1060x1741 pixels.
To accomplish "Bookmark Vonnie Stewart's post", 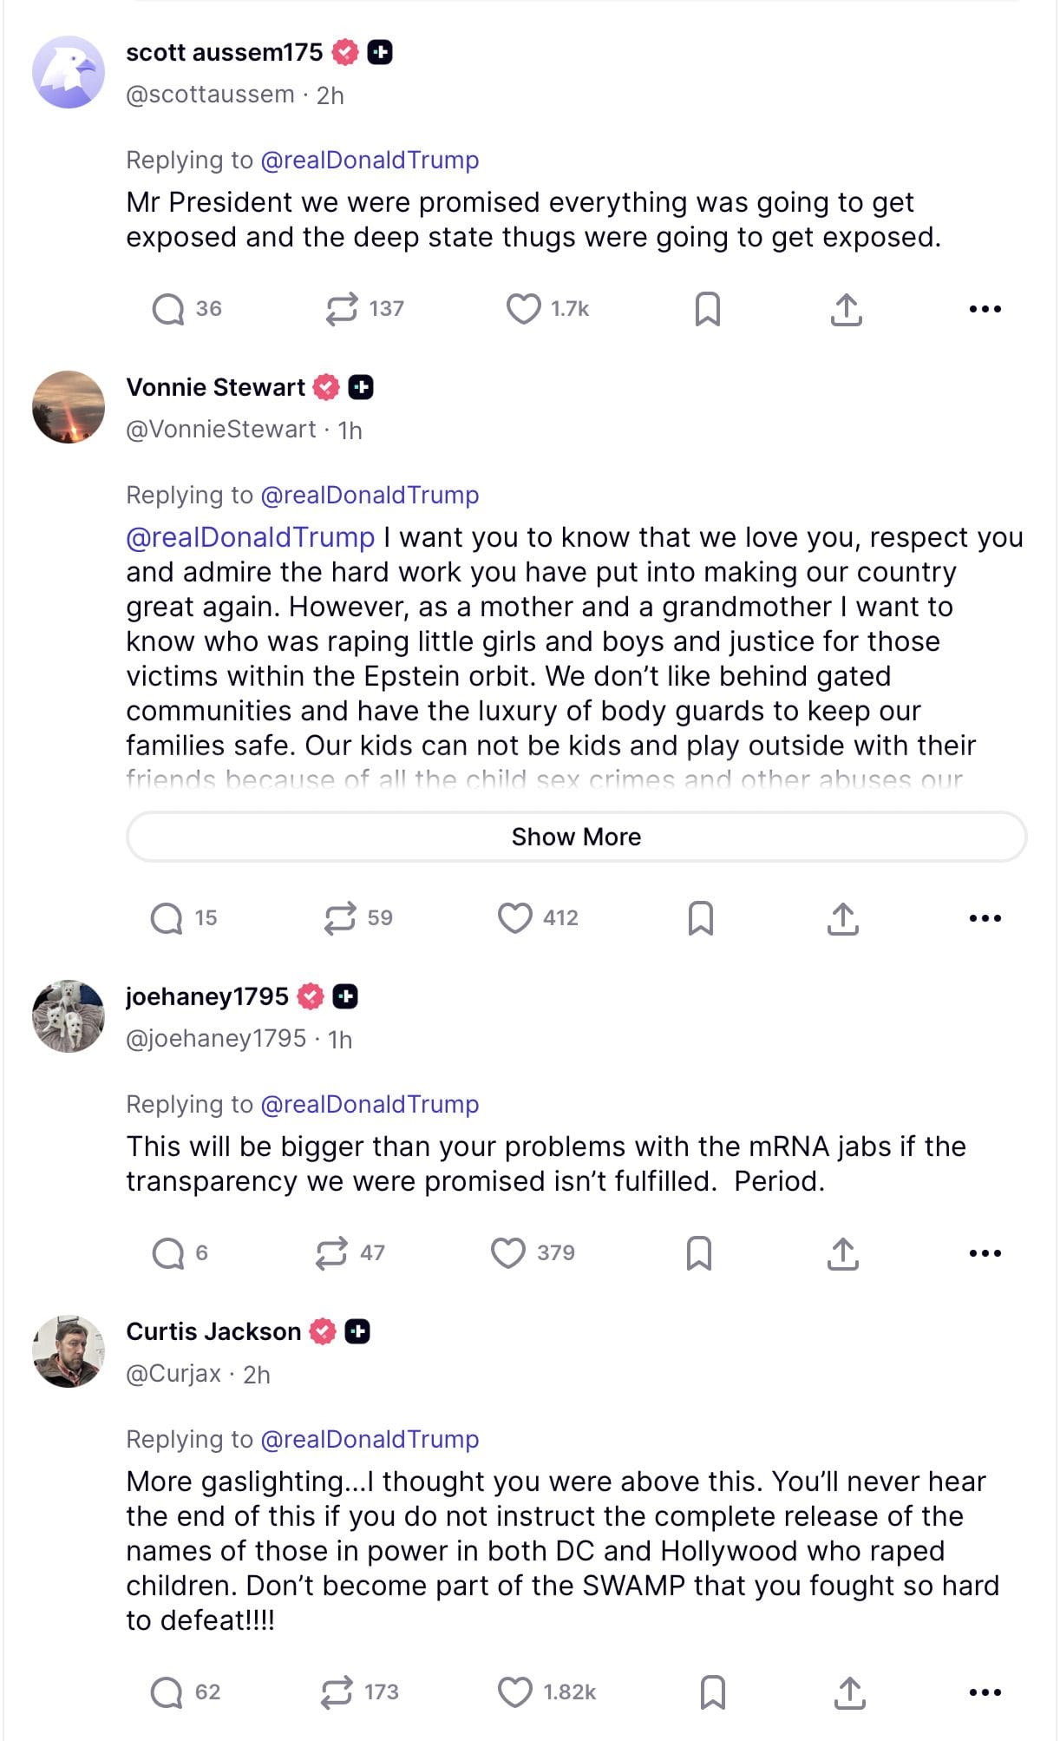I will pos(700,918).
